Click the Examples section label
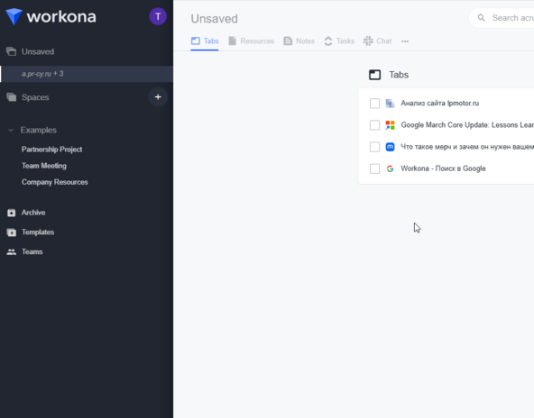 tap(39, 131)
